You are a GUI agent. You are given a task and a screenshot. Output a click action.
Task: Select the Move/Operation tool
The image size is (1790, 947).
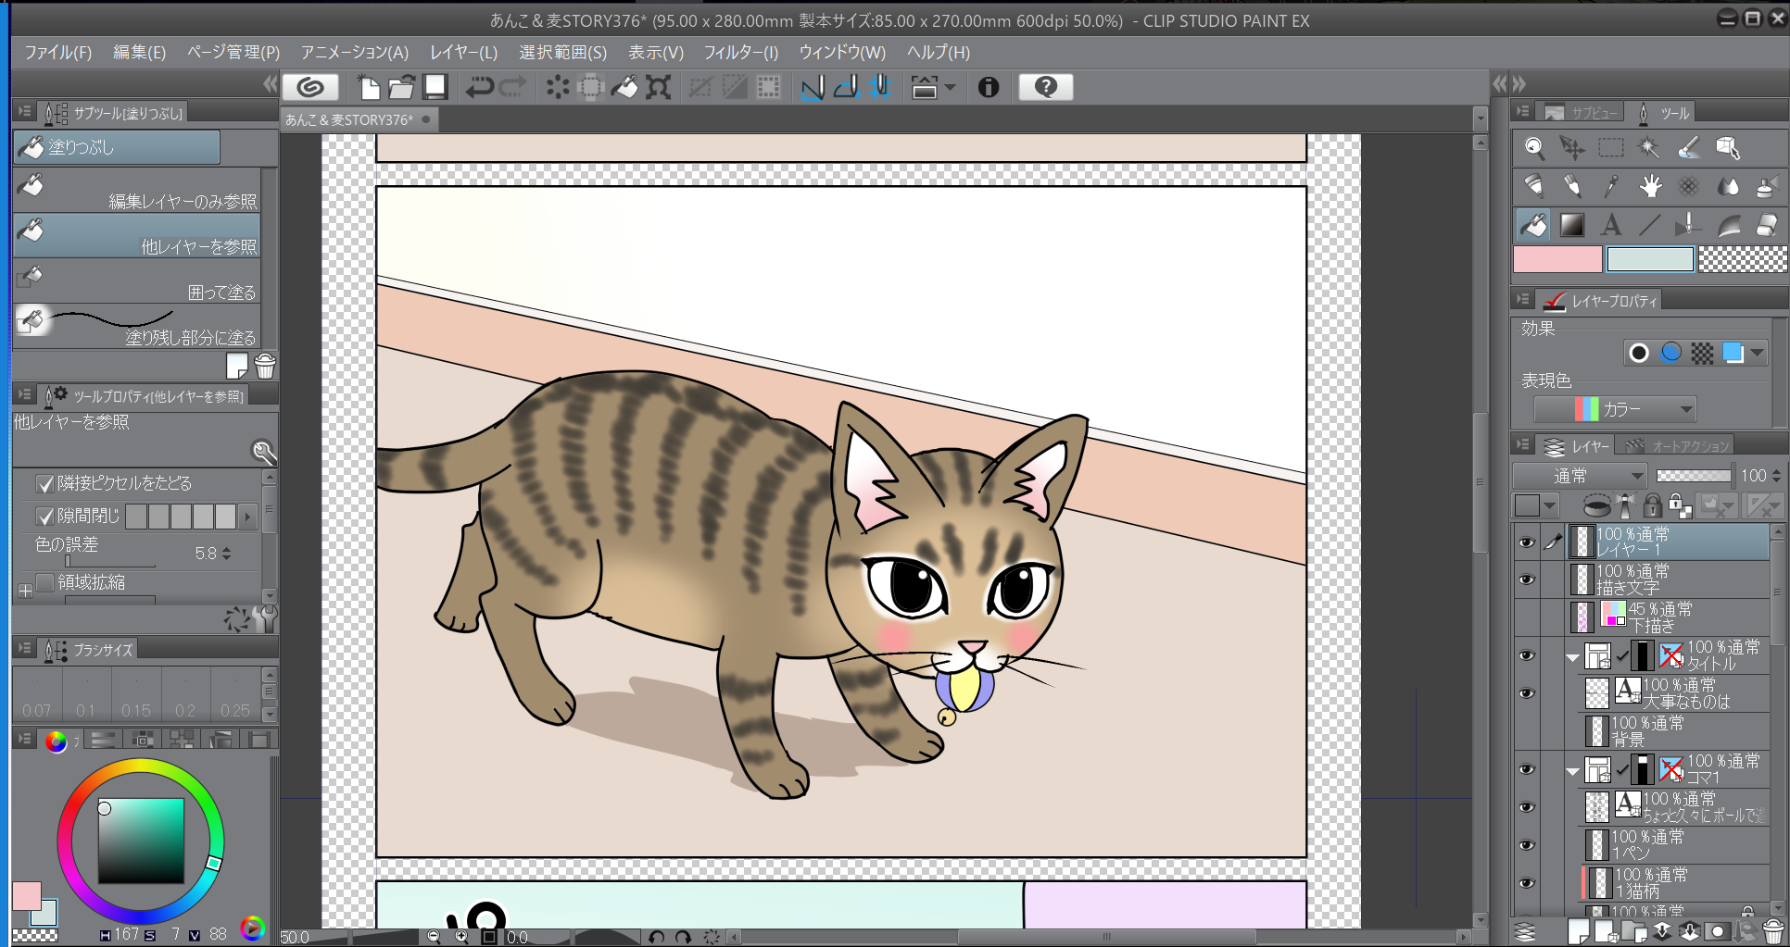click(1572, 147)
